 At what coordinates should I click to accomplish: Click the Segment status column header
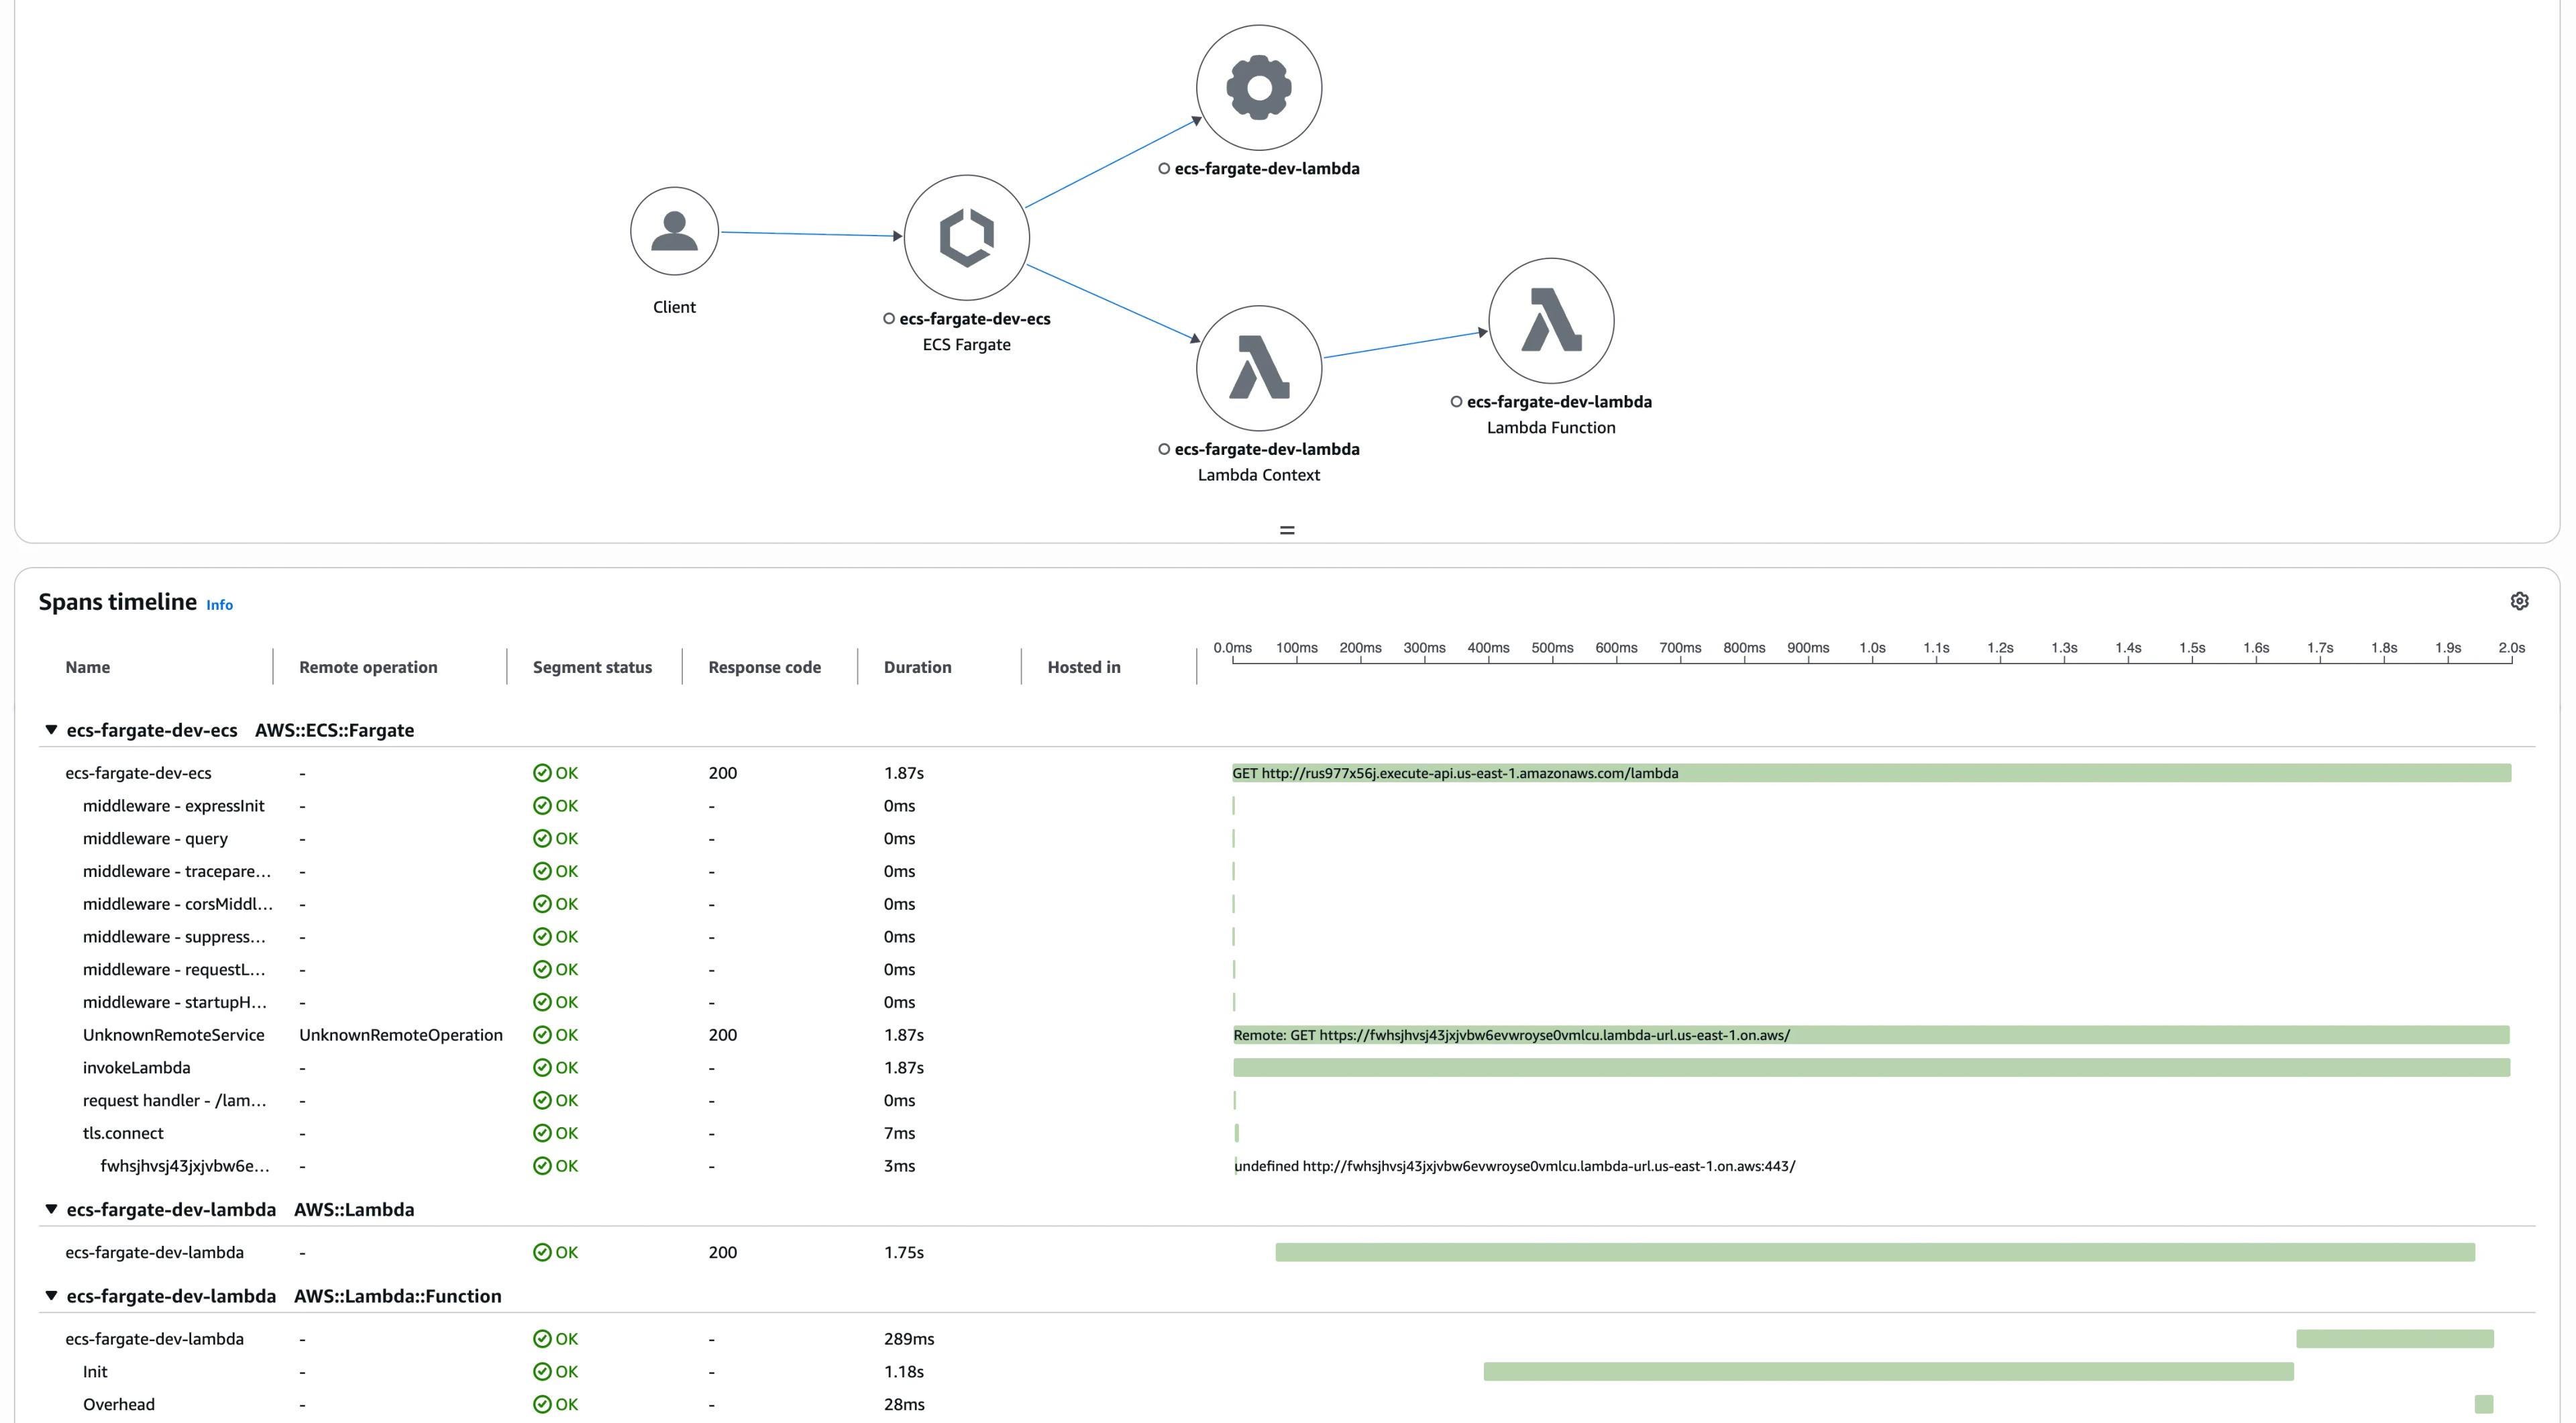tap(592, 667)
